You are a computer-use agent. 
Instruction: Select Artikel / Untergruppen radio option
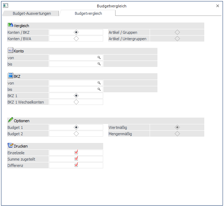point(177,39)
